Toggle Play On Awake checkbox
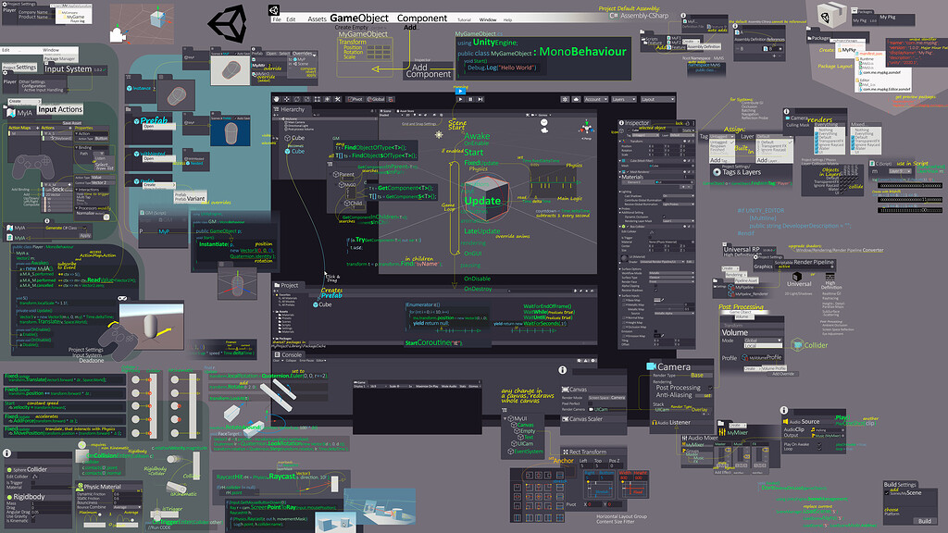Viewport: 948px width, 533px height. [819, 445]
